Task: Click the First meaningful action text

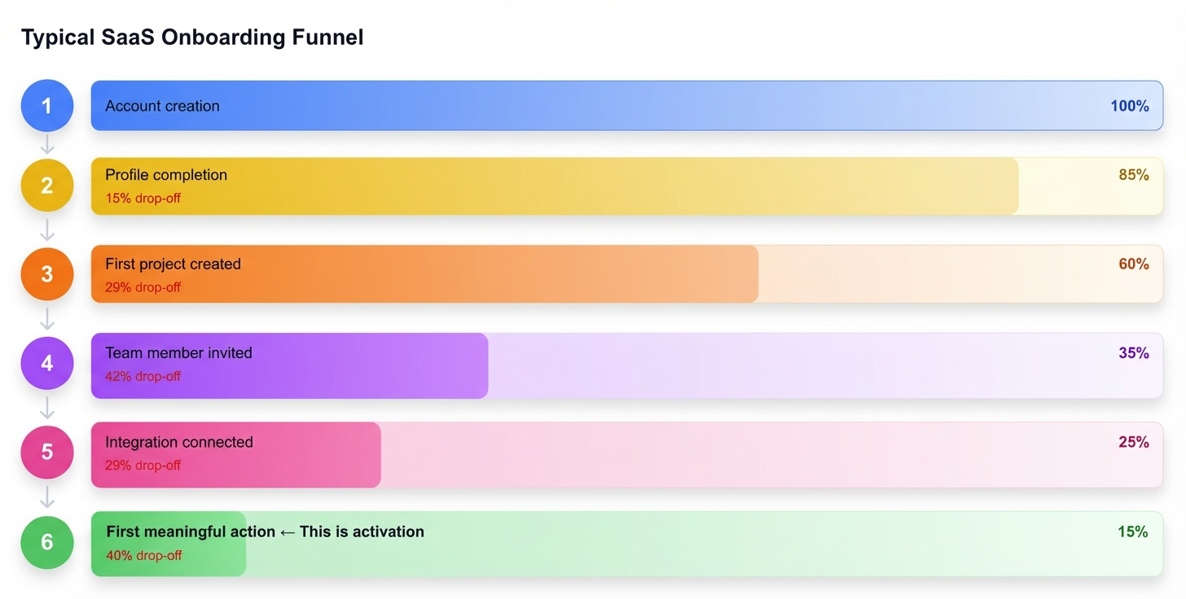Action: pyautogui.click(x=191, y=531)
